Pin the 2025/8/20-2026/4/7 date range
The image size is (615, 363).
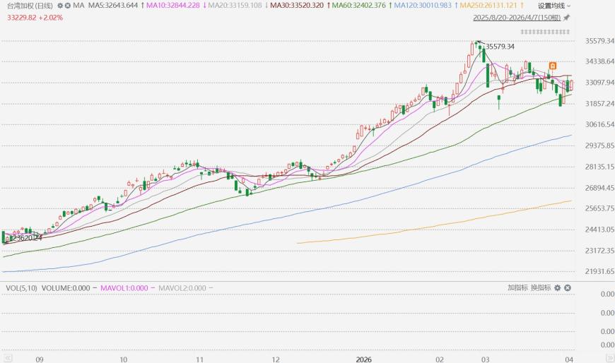click(568, 17)
